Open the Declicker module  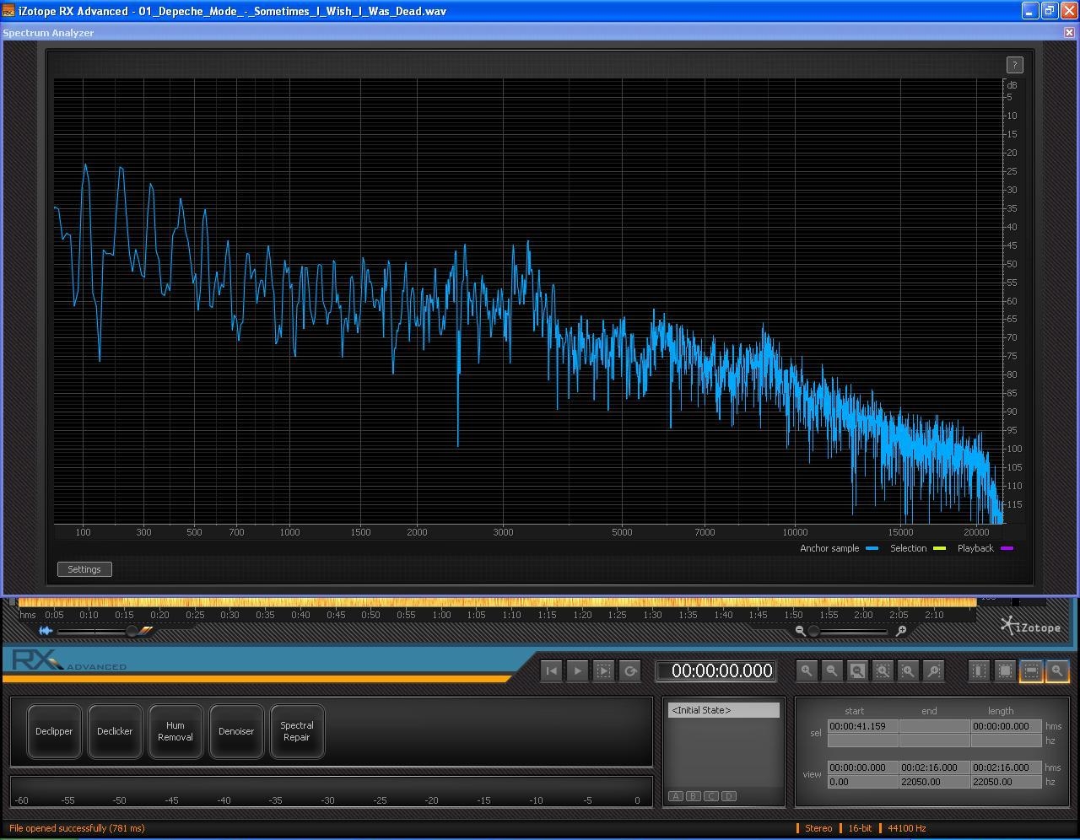115,731
